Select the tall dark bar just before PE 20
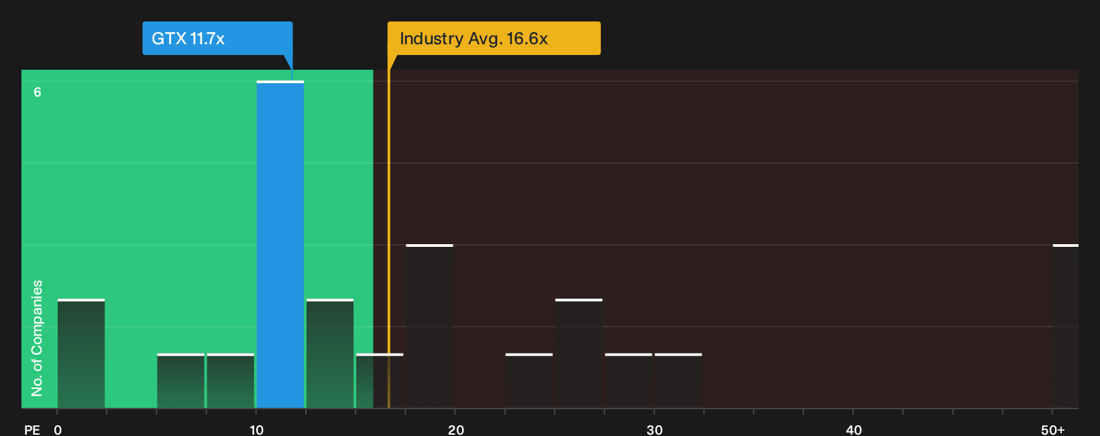This screenshot has width=1100, height=436. (x=430, y=326)
